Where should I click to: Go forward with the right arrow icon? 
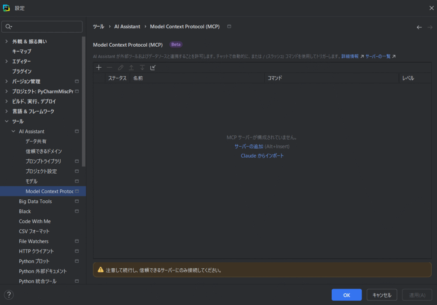(x=430, y=27)
